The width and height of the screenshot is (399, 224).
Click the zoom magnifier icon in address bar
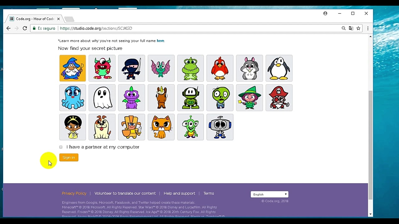tap(344, 28)
